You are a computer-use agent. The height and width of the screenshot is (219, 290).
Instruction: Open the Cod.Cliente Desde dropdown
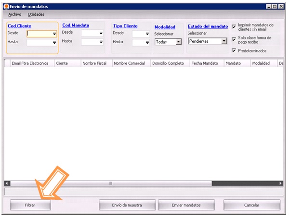click(54, 34)
